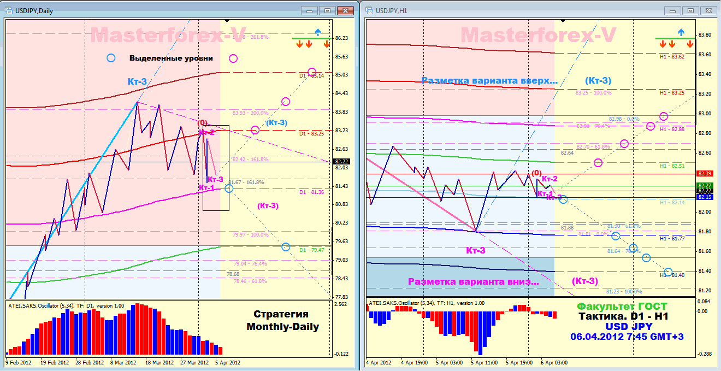The height and width of the screenshot is (371, 721).
Task: Select magenta circle near 82.98 - 0.0% in H1
Action: pos(664,116)
